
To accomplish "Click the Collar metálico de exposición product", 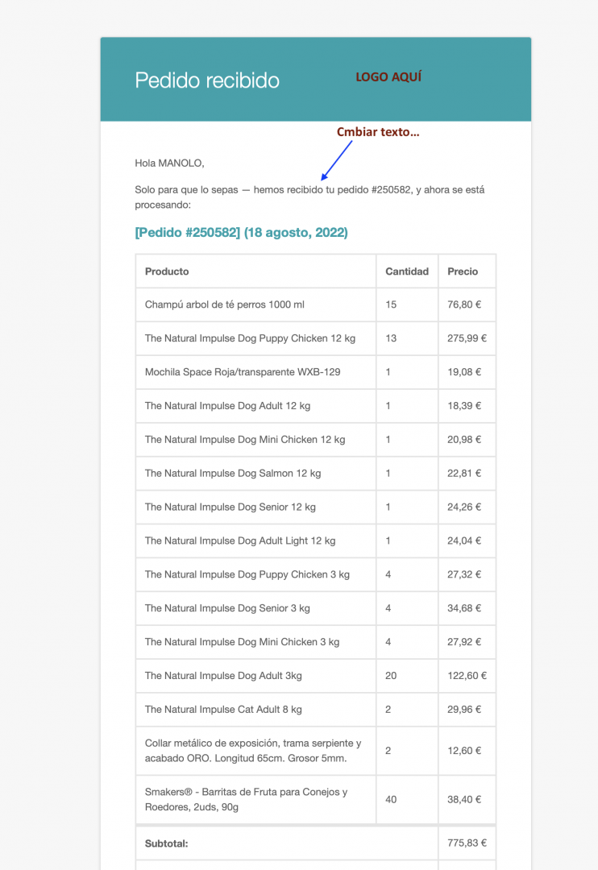I will [253, 751].
